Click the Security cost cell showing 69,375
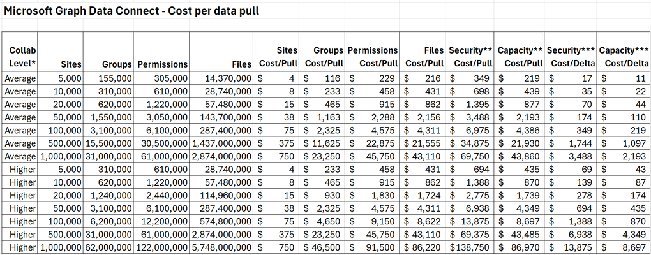The width and height of the screenshot is (651, 255). [470, 235]
